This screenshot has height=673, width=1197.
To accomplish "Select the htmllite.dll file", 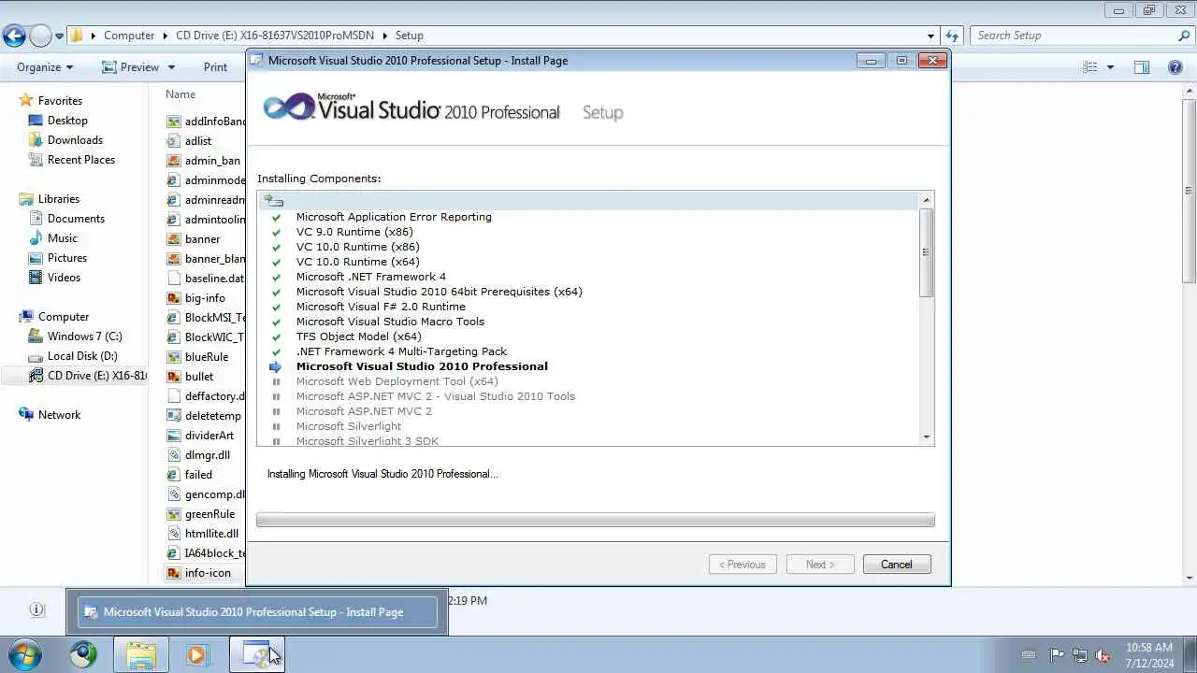I will [x=211, y=534].
